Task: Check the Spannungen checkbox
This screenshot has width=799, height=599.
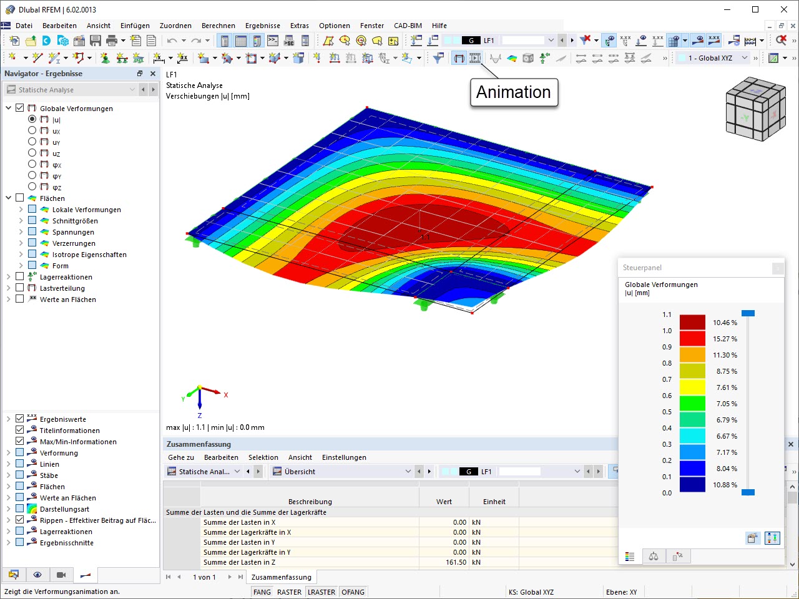Action: [32, 231]
